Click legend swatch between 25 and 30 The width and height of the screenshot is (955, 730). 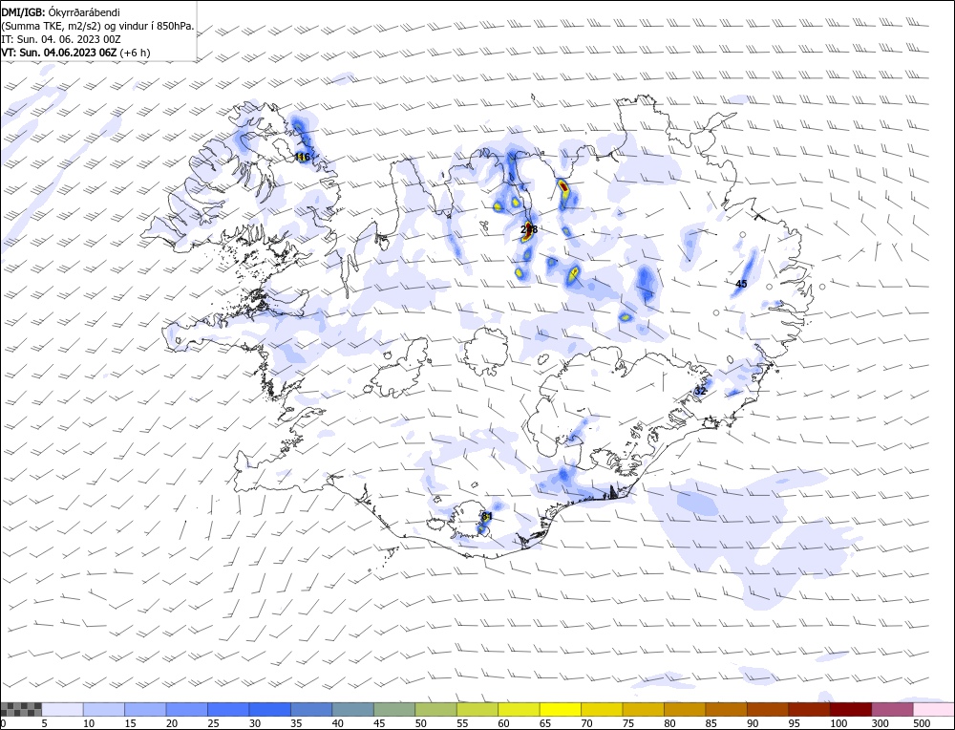228,709
